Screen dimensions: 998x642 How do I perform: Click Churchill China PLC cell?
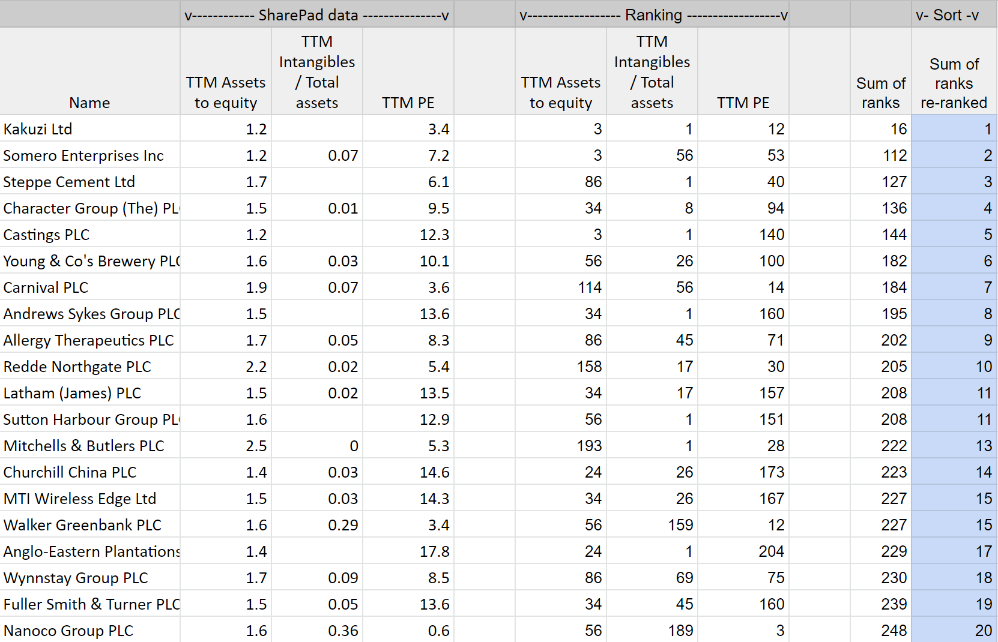click(90, 472)
